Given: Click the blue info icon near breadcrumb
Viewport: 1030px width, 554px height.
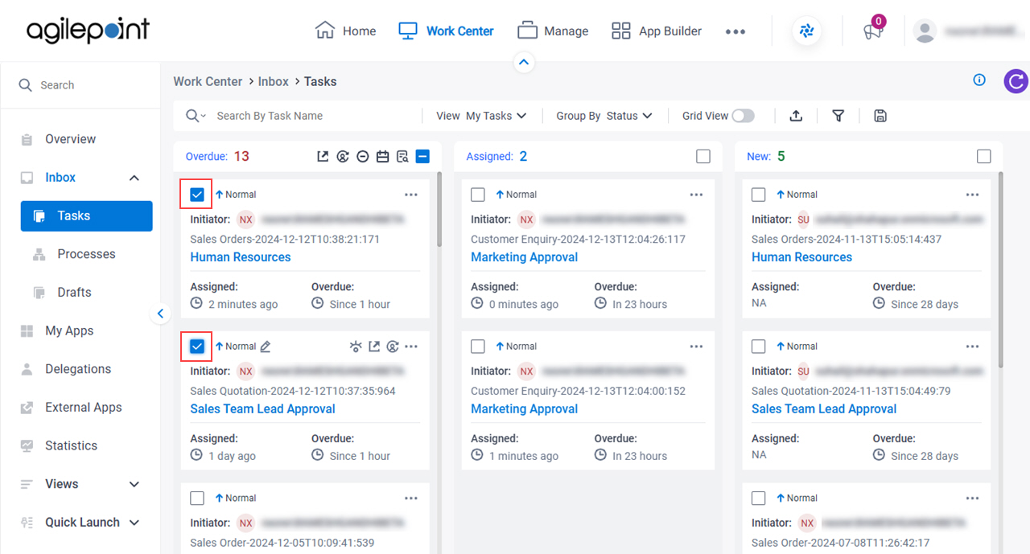Looking at the screenshot, I should 979,80.
